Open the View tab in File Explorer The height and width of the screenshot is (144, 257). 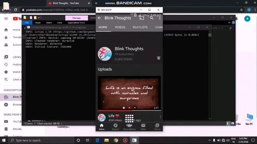(x=59, y=23)
